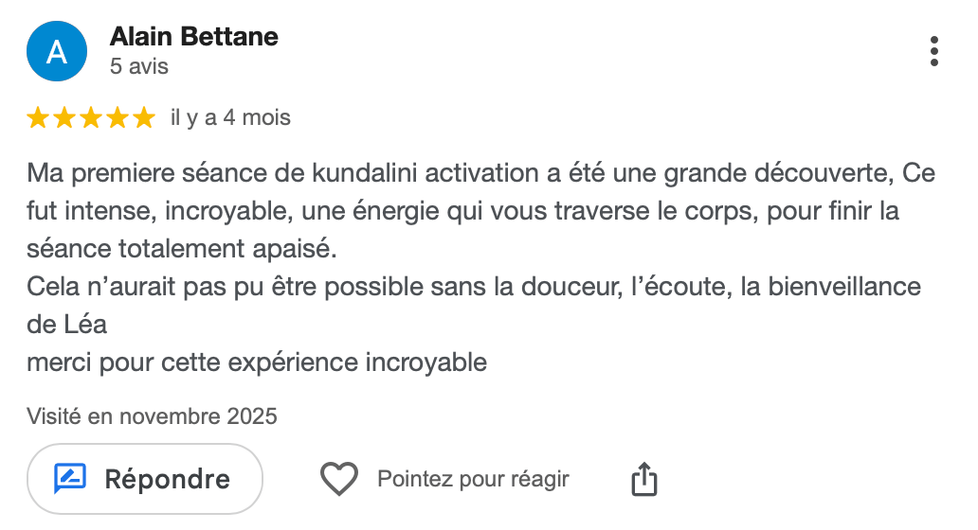Click the fifth yellow rating star
The width and height of the screenshot is (978, 530).
144,118
